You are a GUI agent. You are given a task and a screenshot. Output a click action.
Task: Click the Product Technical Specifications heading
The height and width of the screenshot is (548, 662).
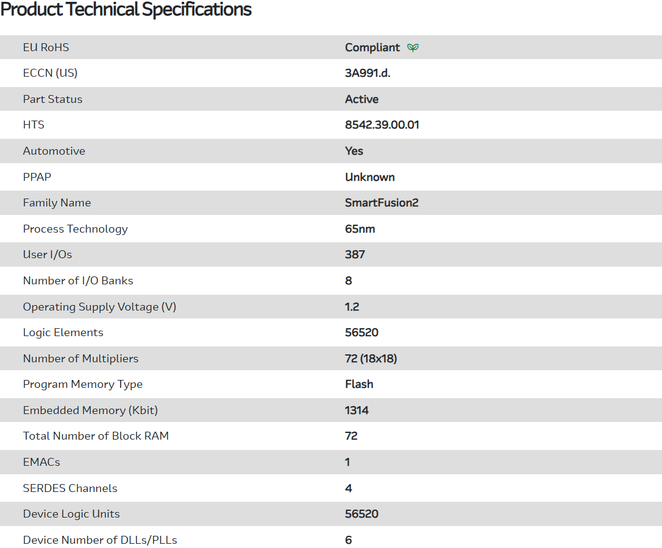(126, 10)
